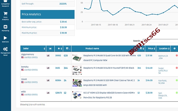
Task: Open Management Panel gears section
Action: [x=5, y=51]
